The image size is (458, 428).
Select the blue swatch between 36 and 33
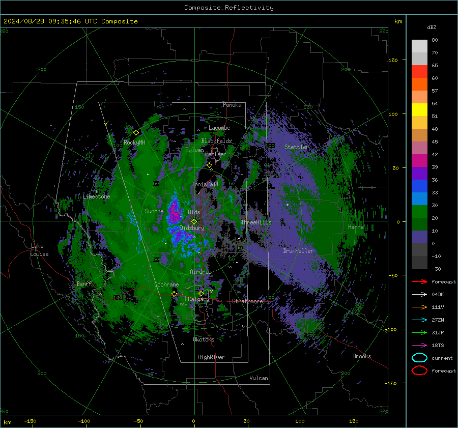click(x=419, y=186)
